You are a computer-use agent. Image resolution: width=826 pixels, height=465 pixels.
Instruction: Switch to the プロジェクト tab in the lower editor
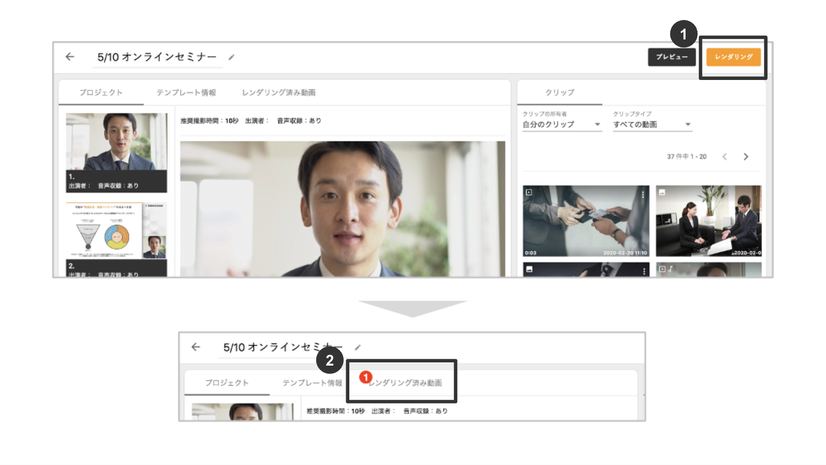[x=227, y=383]
